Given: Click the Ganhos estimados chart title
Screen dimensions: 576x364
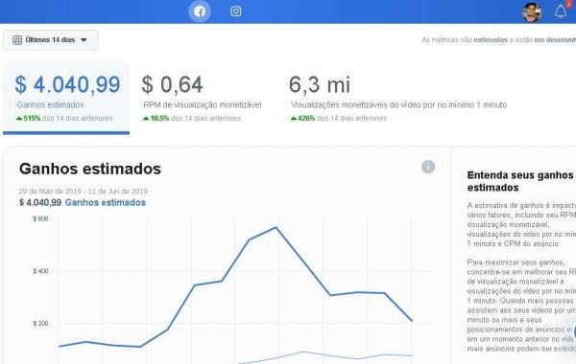Looking at the screenshot, I should [90, 169].
